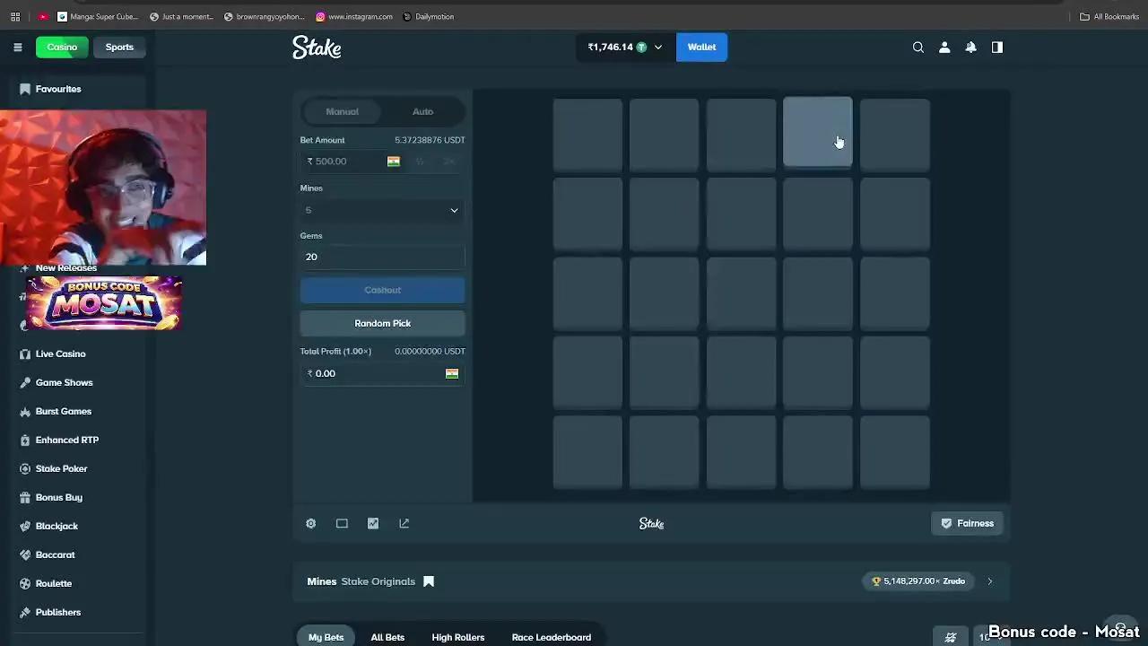Open game settings gear icon
Image resolution: width=1148 pixels, height=646 pixels.
(310, 523)
